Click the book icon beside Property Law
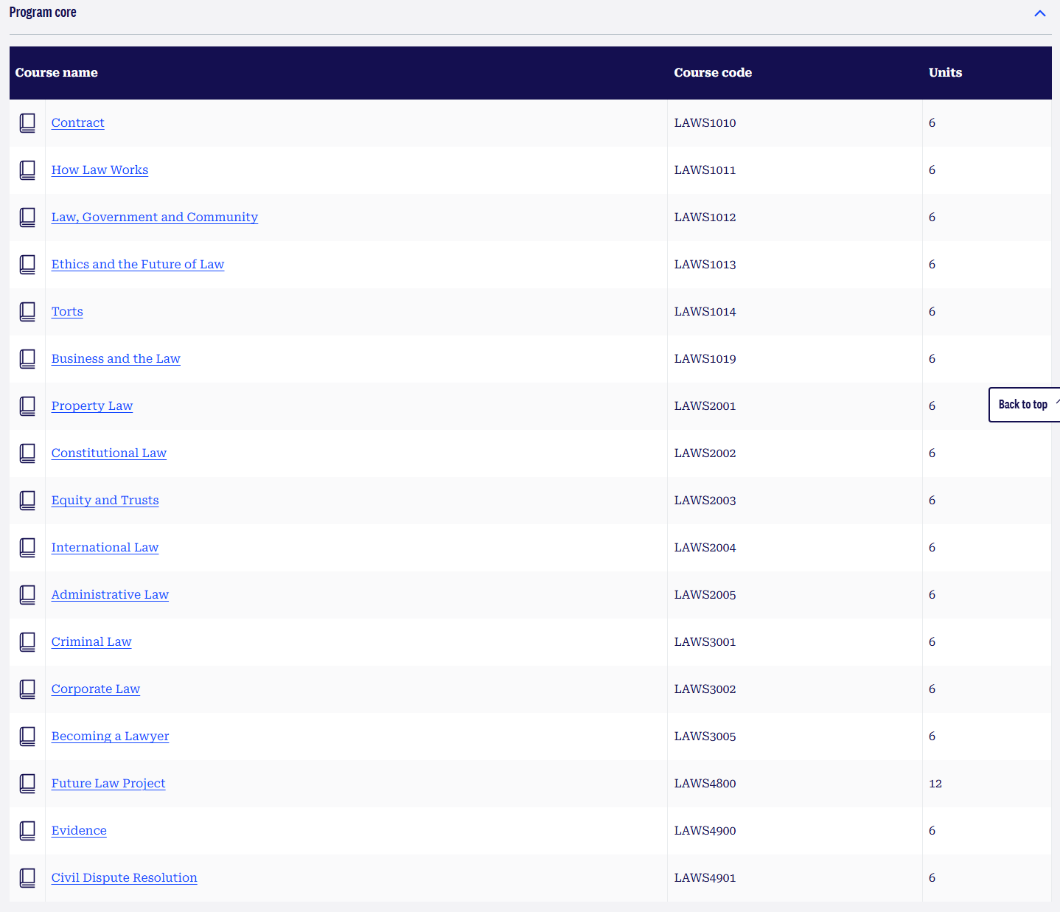Screen dimensions: 1060x912 click(x=27, y=406)
